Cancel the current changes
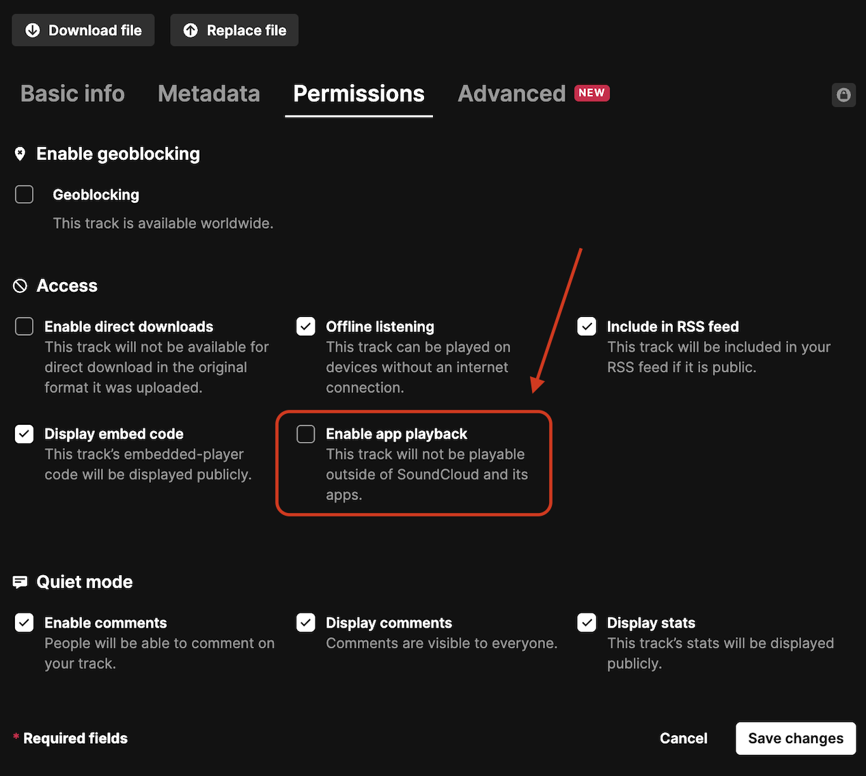 pyautogui.click(x=683, y=738)
